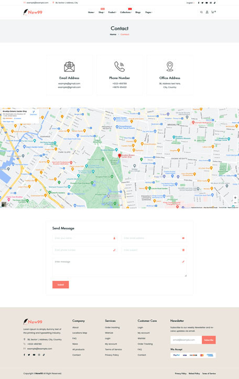Expand the Home menu dropdown
The width and height of the screenshot is (239, 379).
tap(91, 12)
